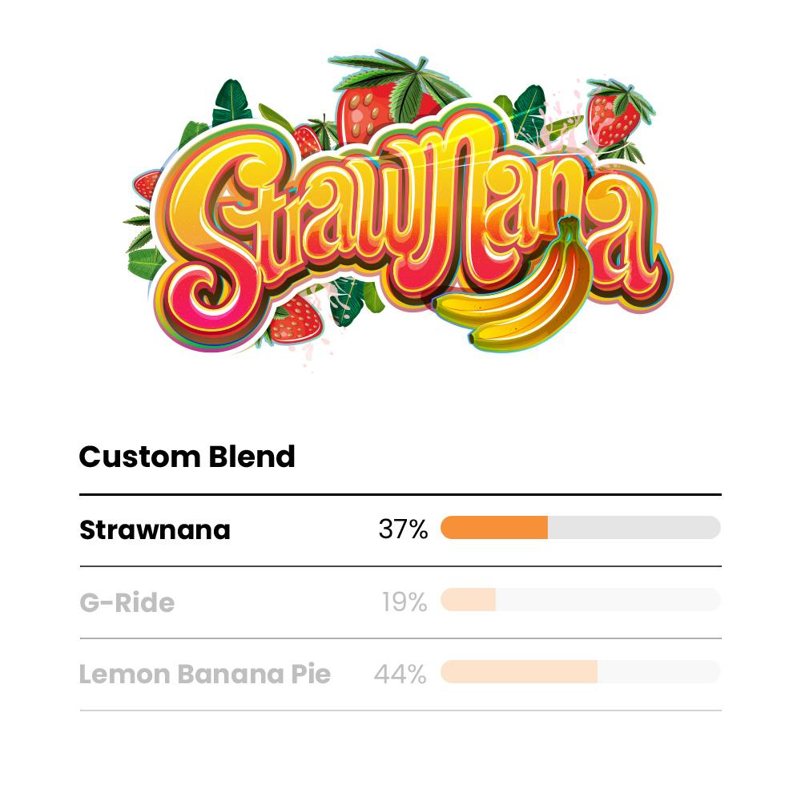Click the filled part of the Lemon Banana Pie bar
The width and height of the screenshot is (801, 801).
(x=519, y=672)
